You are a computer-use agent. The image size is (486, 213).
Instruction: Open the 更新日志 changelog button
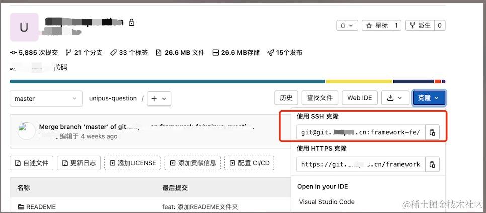coord(78,163)
